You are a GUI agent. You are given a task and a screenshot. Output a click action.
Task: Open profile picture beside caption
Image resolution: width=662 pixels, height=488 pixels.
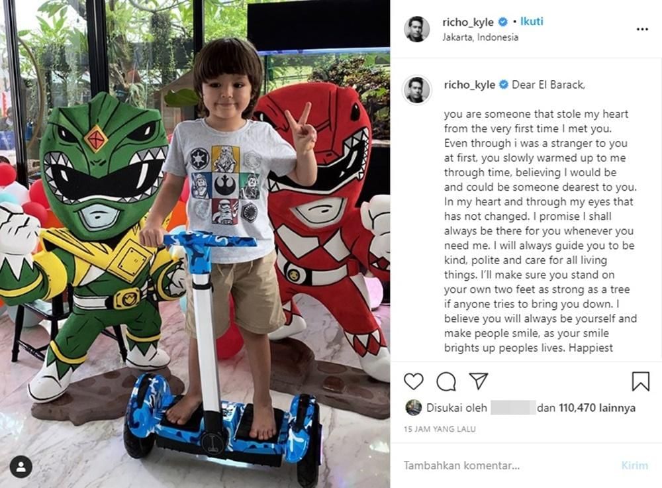click(416, 90)
